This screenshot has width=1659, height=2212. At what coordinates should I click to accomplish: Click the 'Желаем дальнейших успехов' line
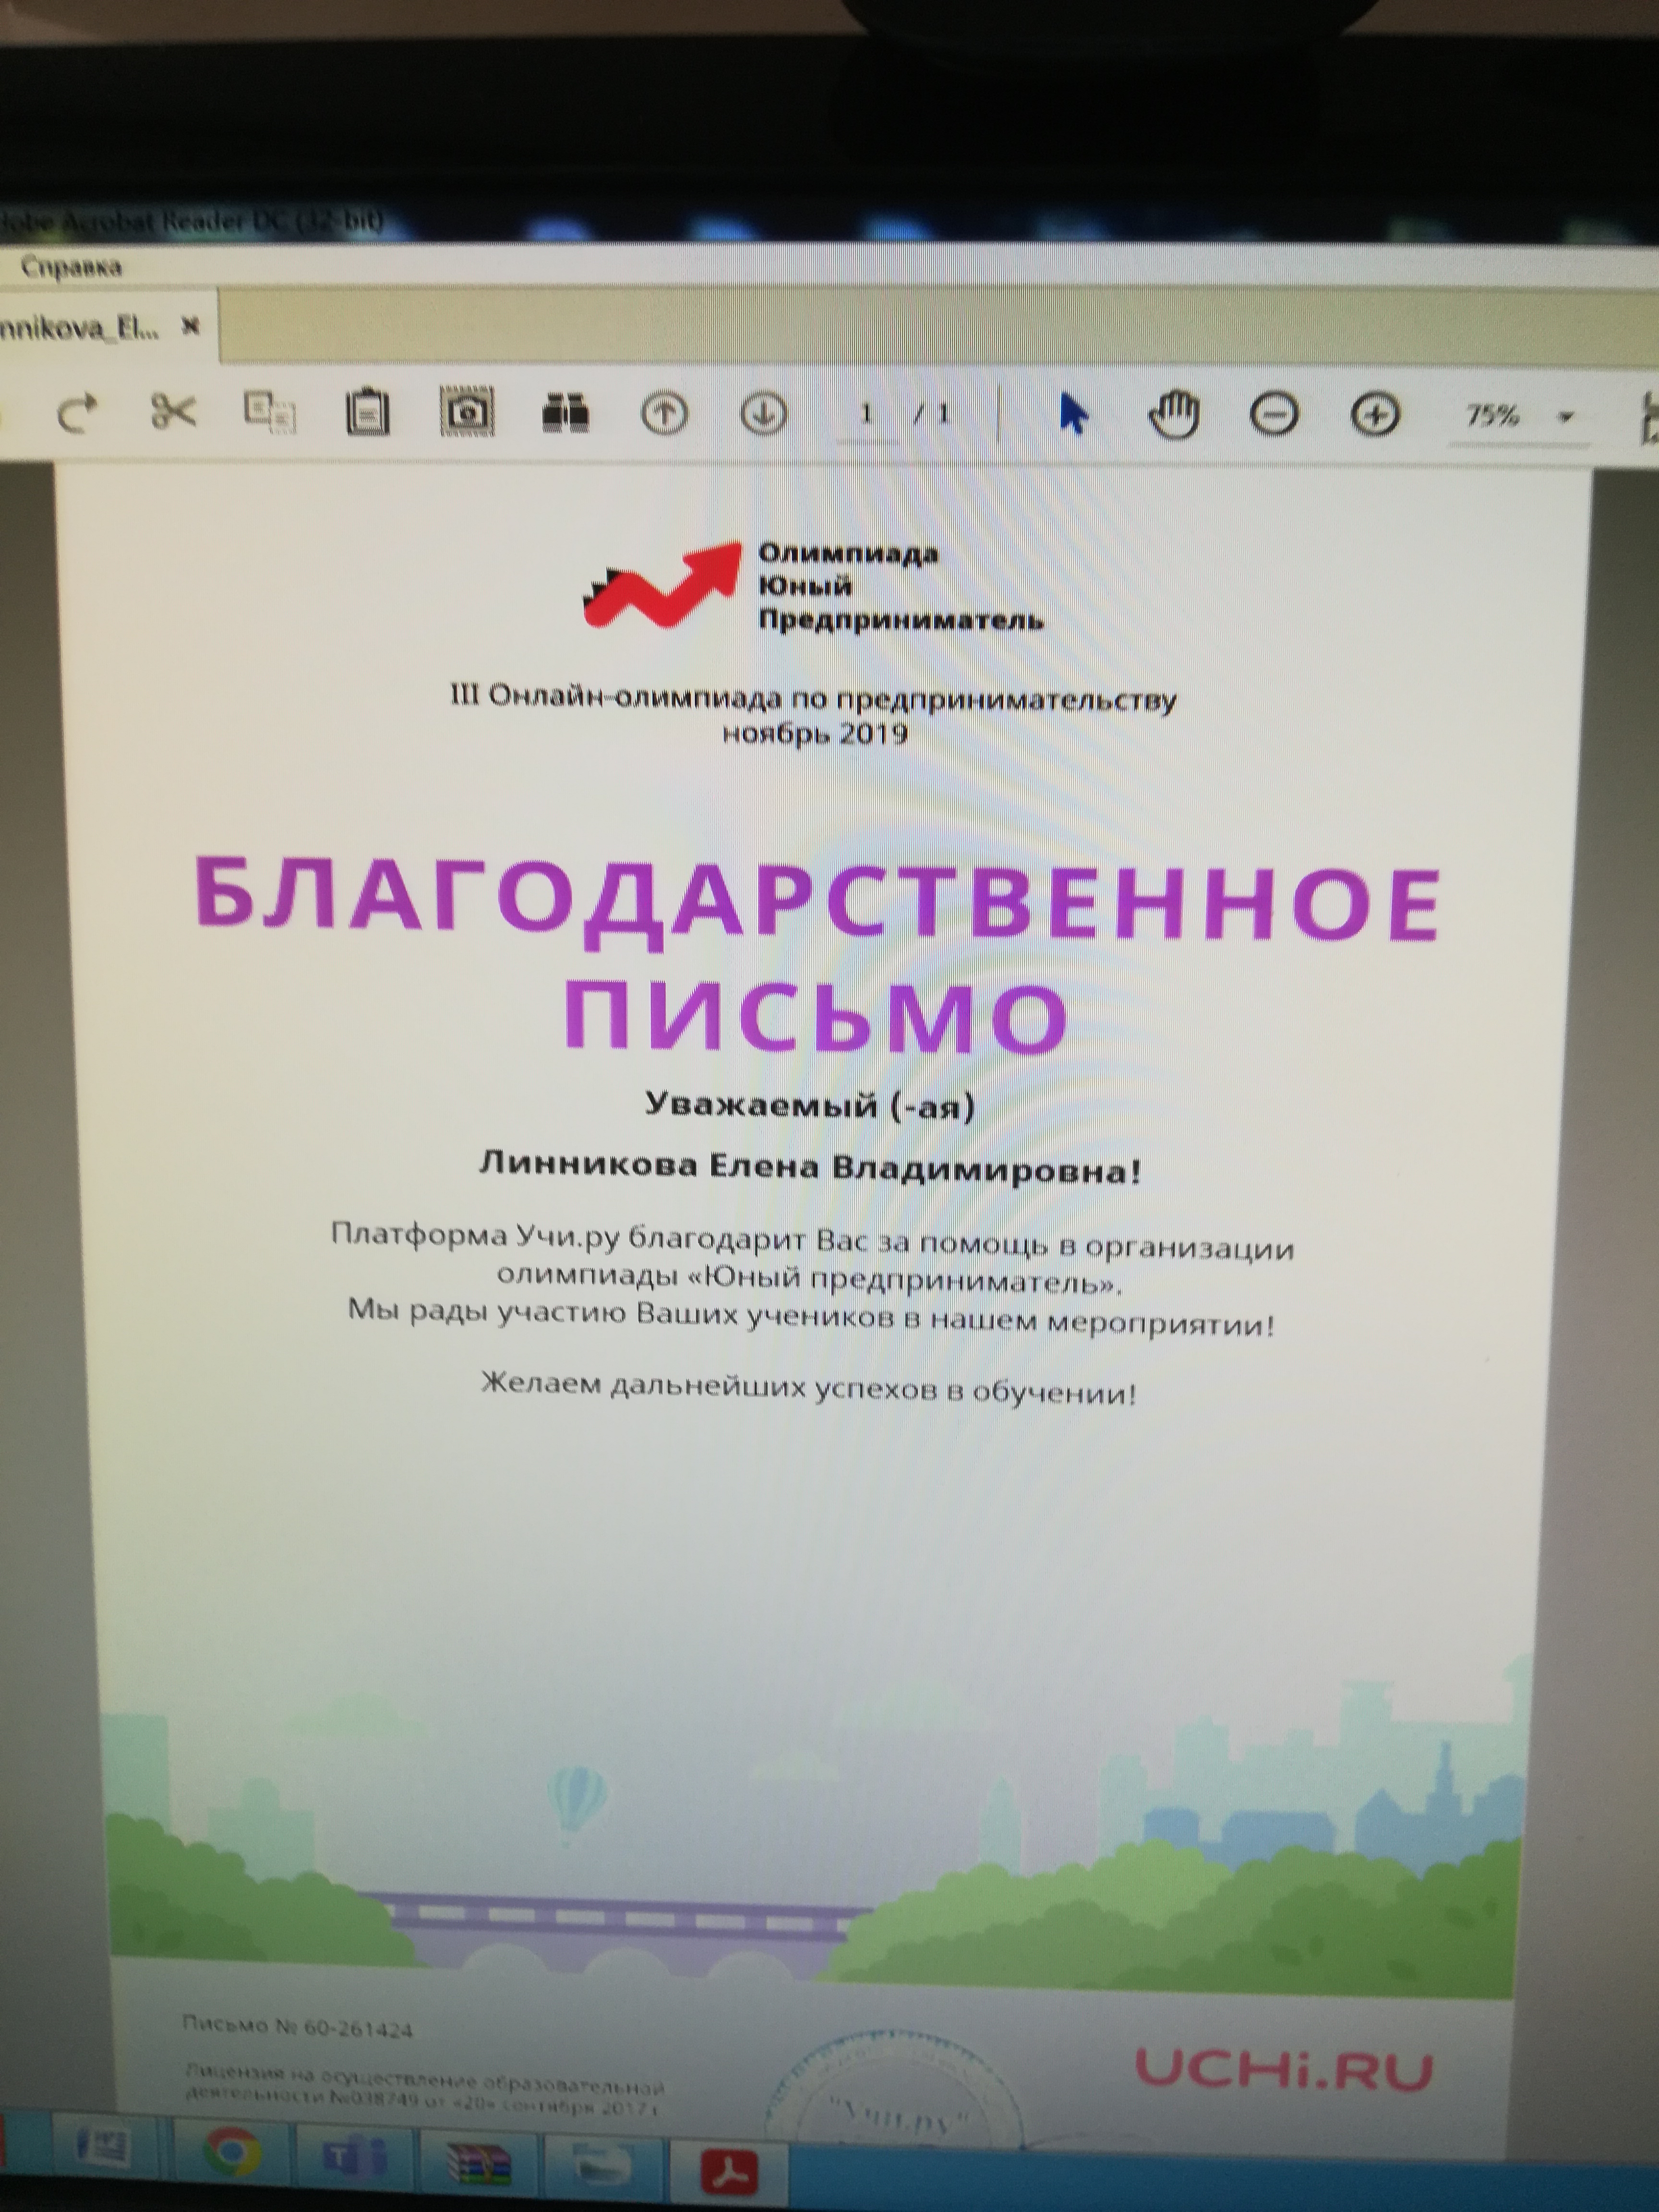tap(809, 1387)
